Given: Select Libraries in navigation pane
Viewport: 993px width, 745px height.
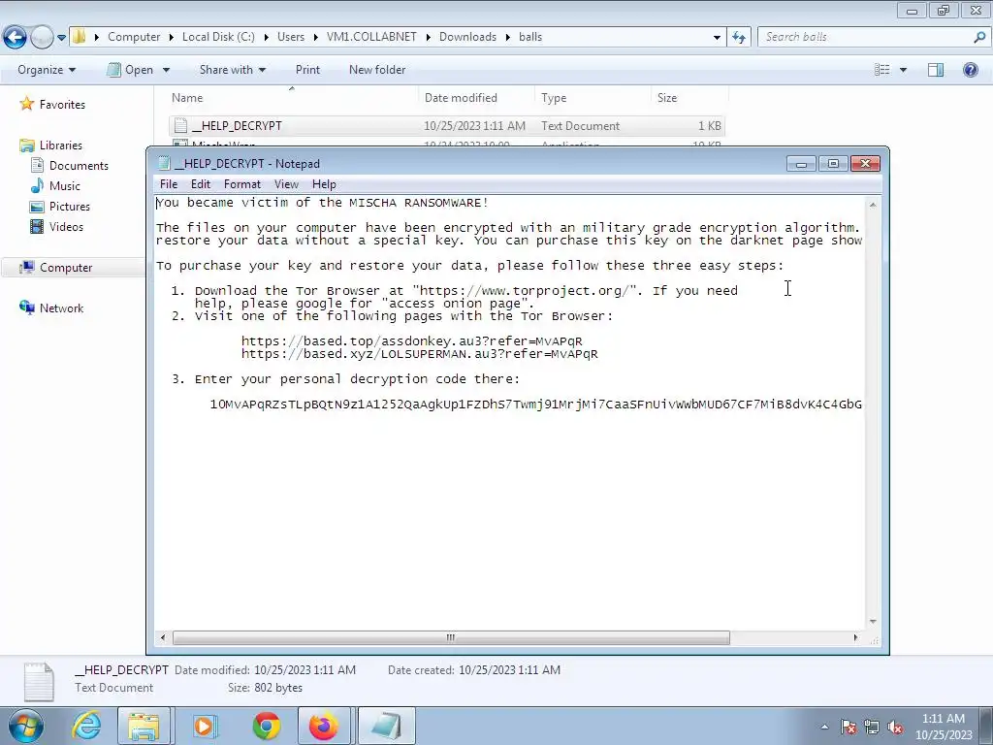Looking at the screenshot, I should pos(61,146).
